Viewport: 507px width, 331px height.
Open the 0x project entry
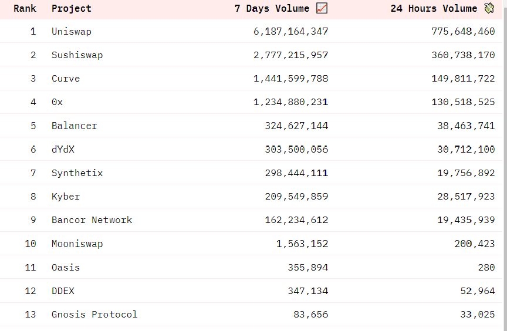pos(58,102)
